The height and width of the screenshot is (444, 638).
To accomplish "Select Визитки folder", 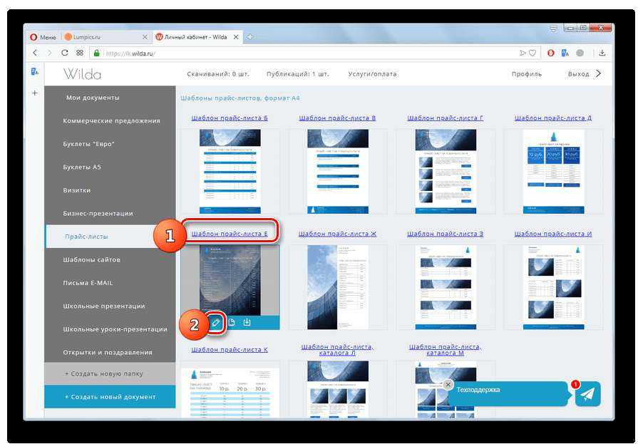I will pyautogui.click(x=110, y=190).
